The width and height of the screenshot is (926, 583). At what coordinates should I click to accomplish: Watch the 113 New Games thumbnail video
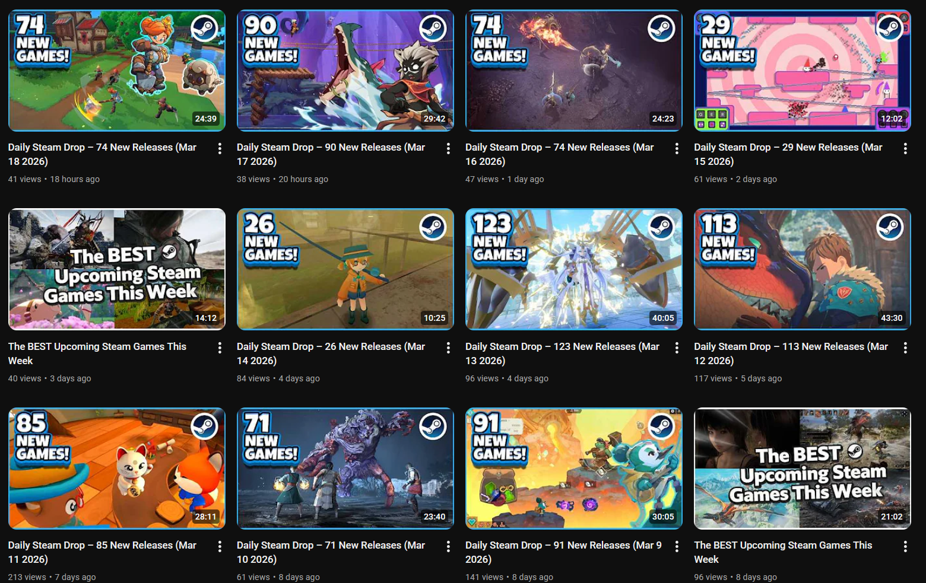pyautogui.click(x=803, y=269)
